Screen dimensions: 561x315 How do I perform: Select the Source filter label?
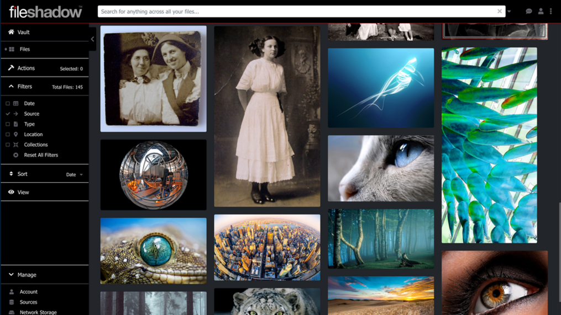(32, 114)
